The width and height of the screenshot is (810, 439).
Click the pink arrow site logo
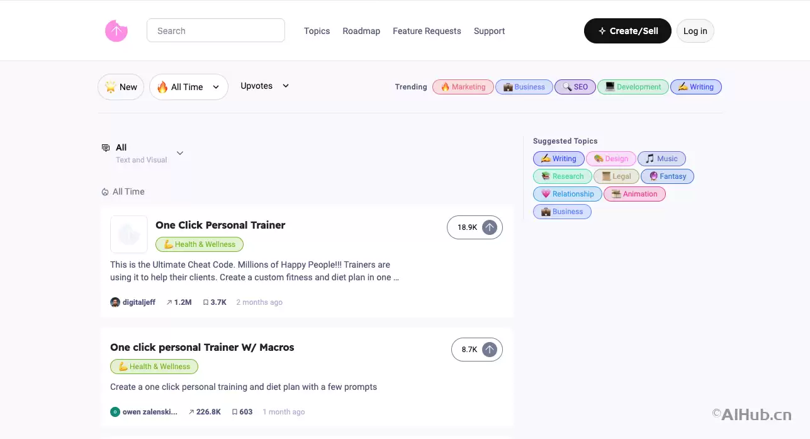pos(116,31)
